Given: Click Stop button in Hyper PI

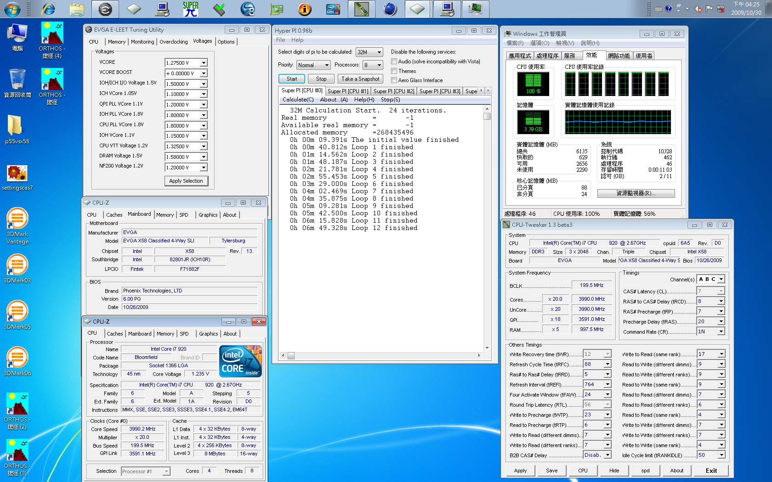Looking at the screenshot, I should pos(321,79).
